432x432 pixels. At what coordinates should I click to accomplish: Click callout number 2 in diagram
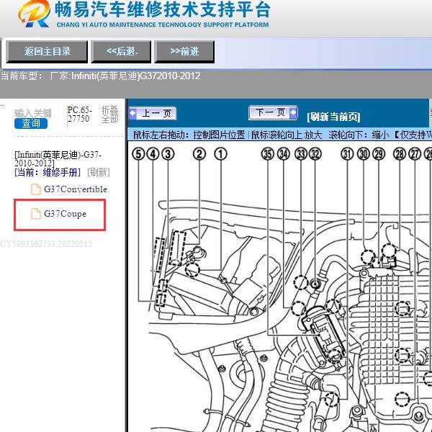(x=199, y=154)
